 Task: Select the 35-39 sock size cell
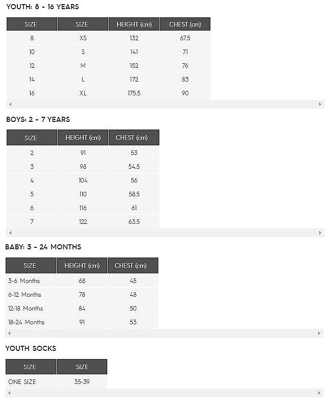(x=82, y=381)
